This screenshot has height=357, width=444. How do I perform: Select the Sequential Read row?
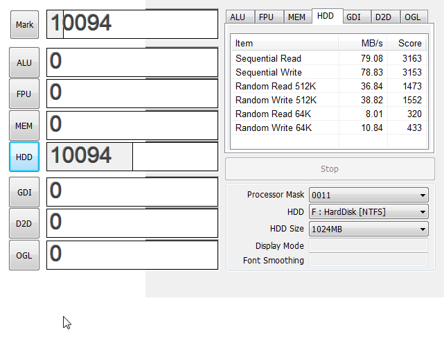[x=329, y=58]
